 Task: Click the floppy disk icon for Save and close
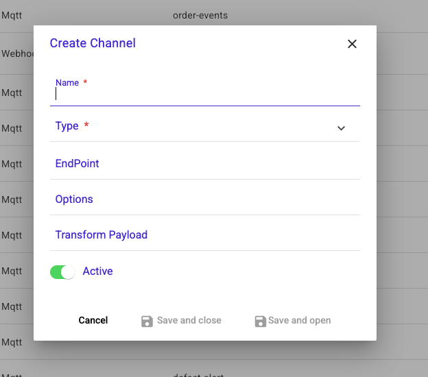click(147, 321)
